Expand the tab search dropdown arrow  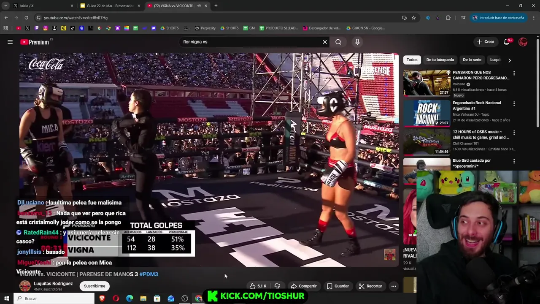pos(5,6)
